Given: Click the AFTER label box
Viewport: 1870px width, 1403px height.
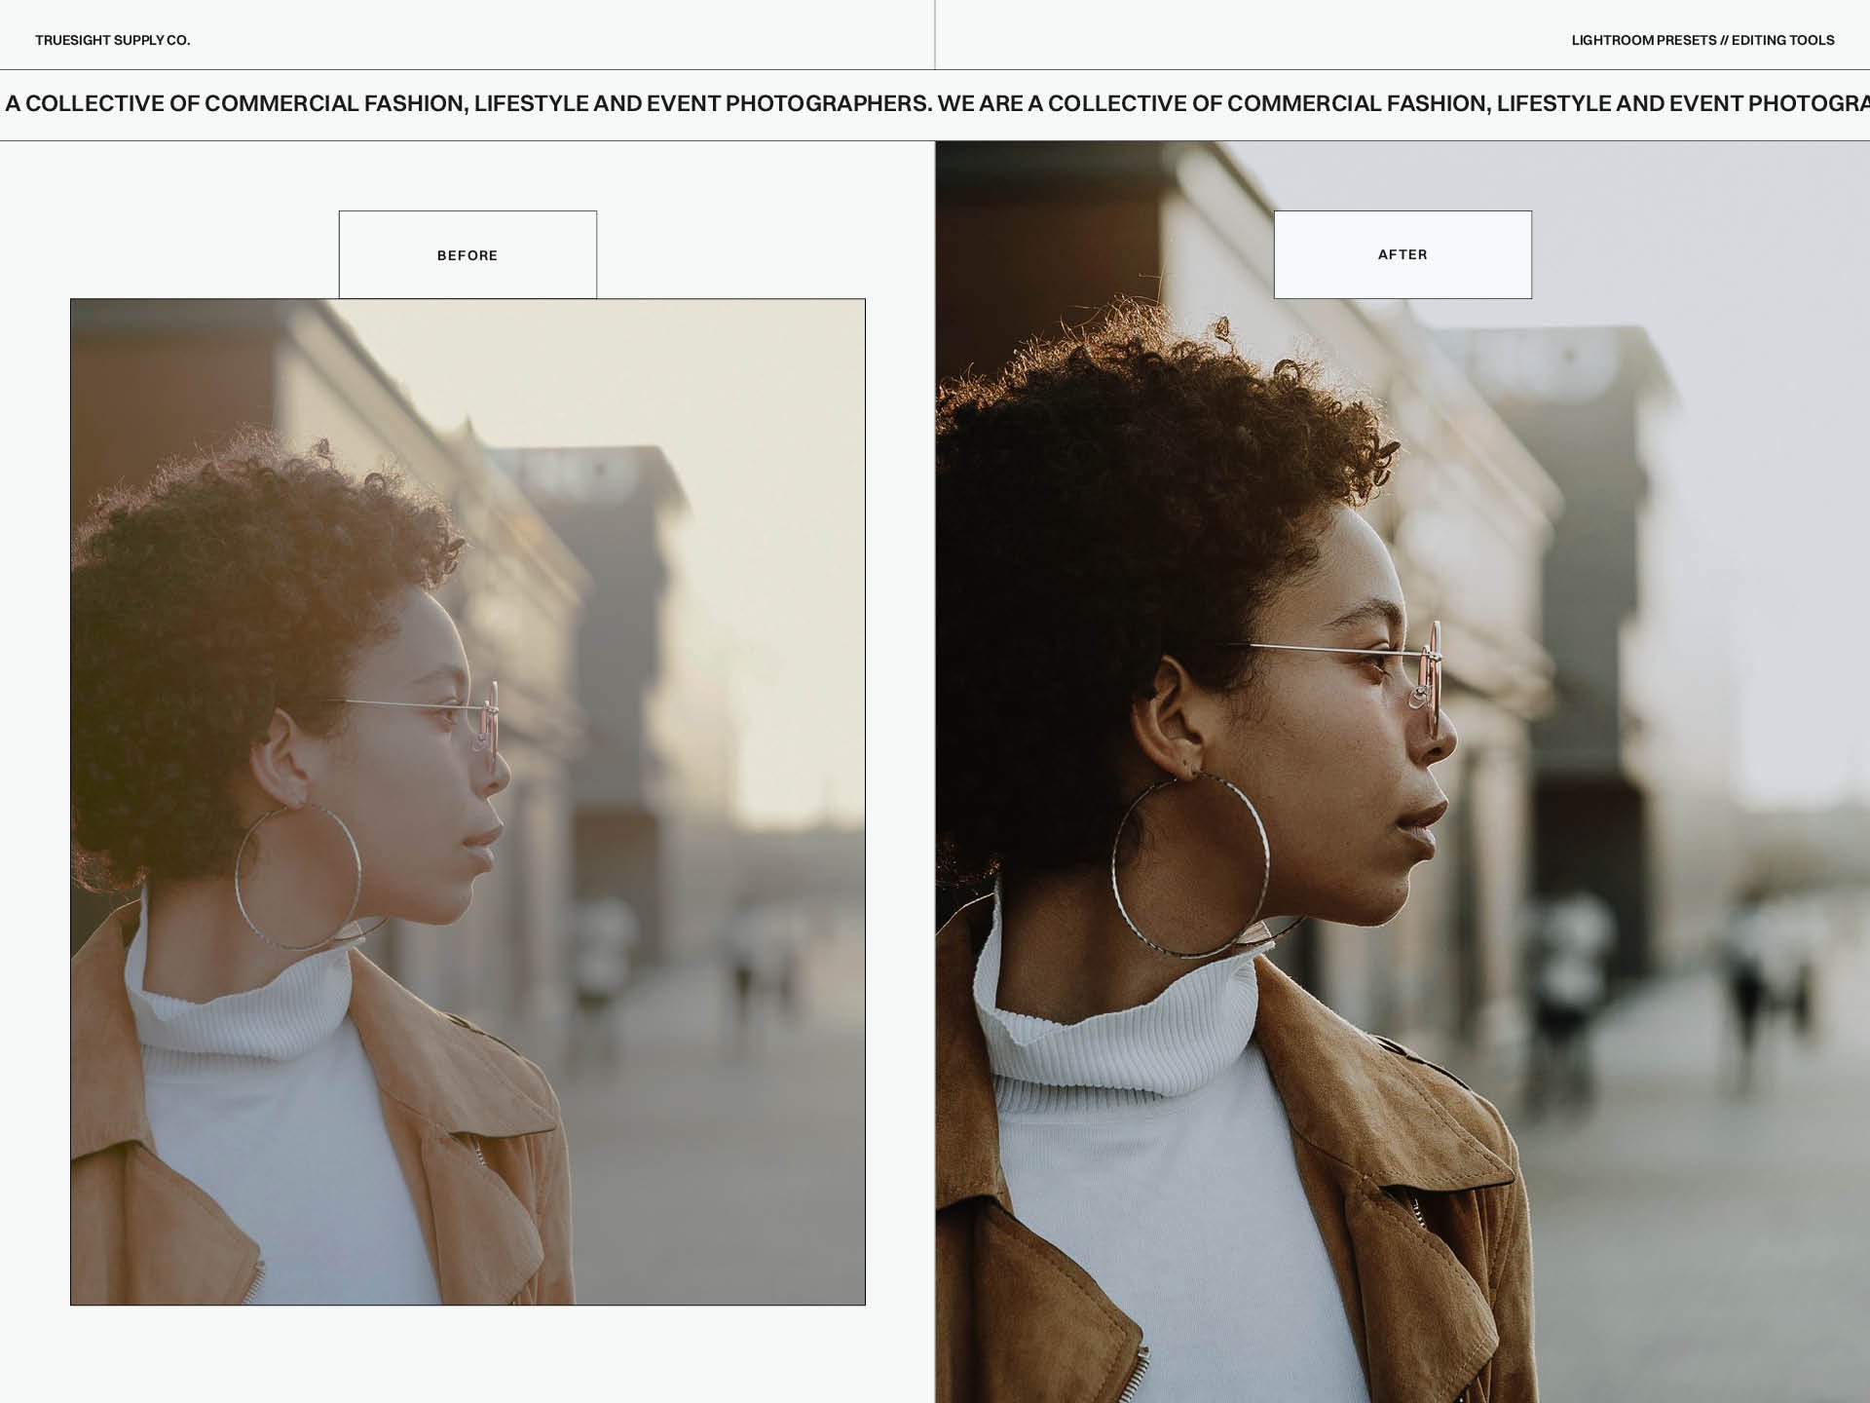Looking at the screenshot, I should click(1402, 254).
